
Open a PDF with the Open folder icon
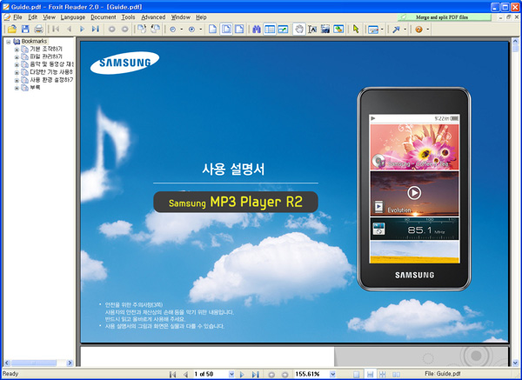12,30
